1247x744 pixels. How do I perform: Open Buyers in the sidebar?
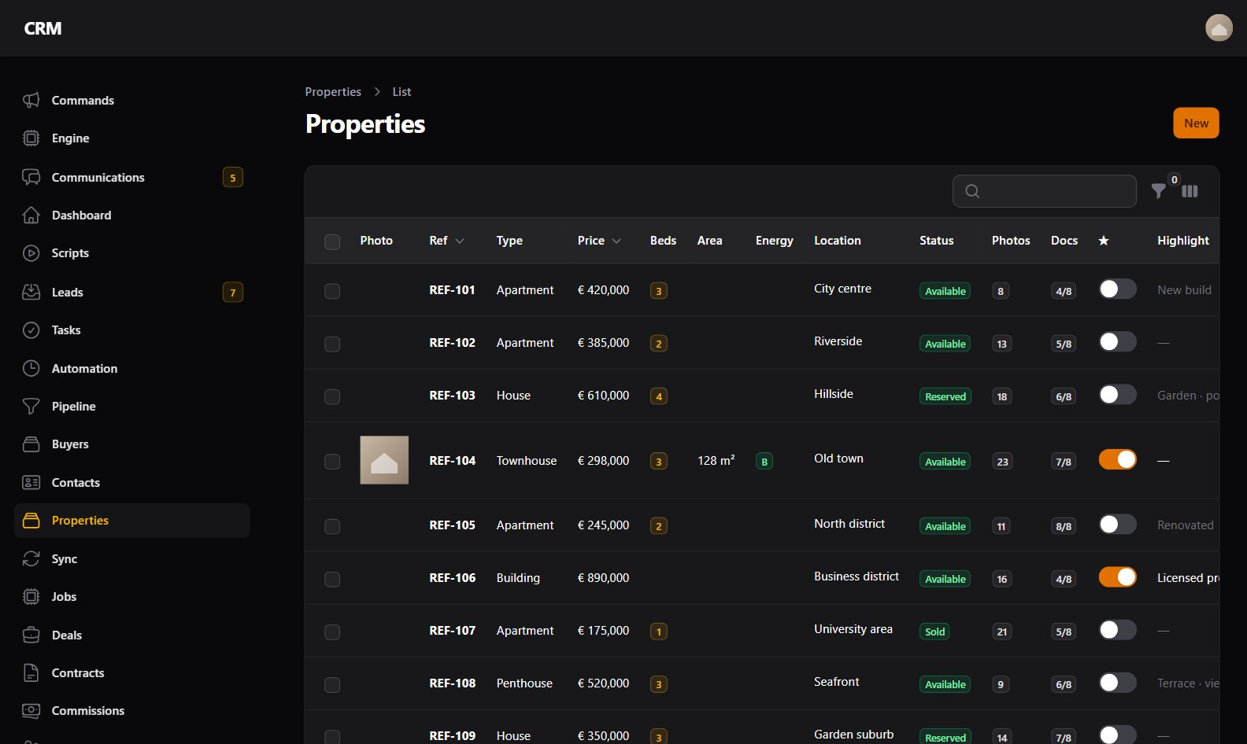132,444
